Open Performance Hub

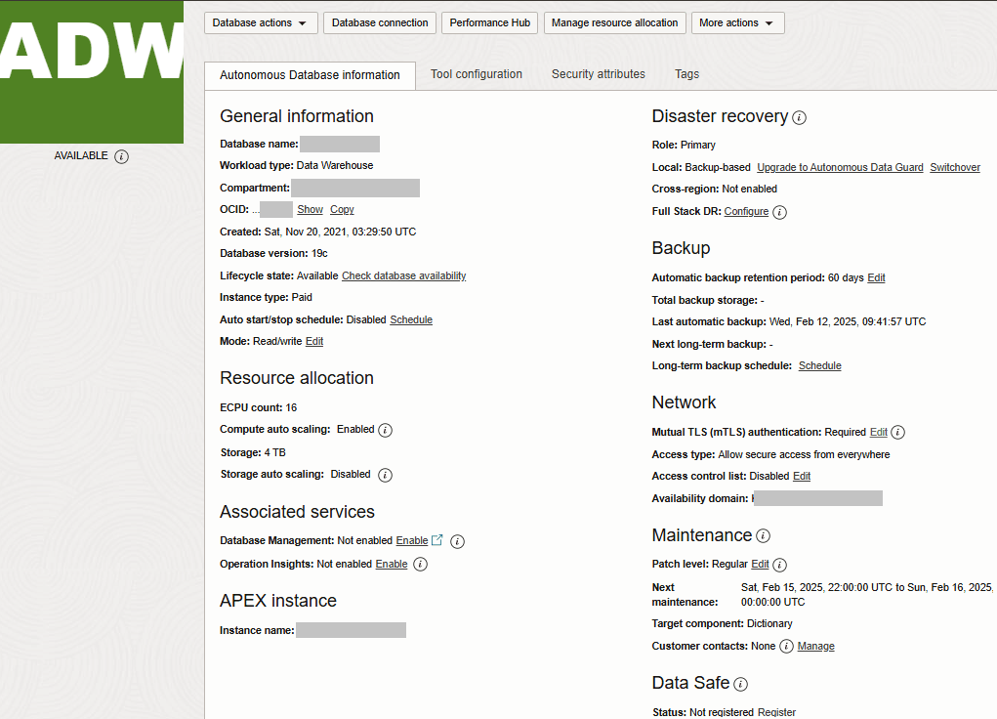[489, 22]
